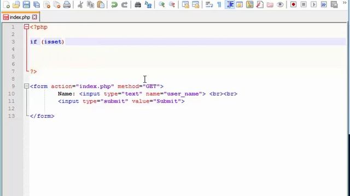350x196 pixels.
Task: Click line number 3 in margin
Action: (13, 41)
